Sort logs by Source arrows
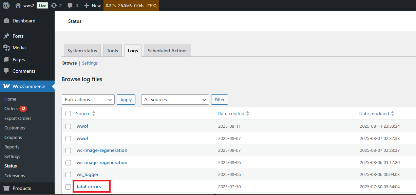Image resolution: width=416 pixels, height=195 pixels. coord(94,113)
